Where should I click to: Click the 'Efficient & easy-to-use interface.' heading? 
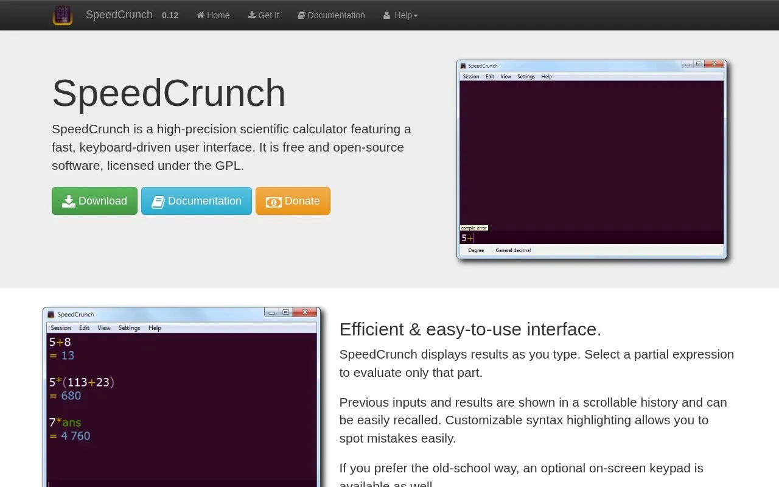(470, 329)
